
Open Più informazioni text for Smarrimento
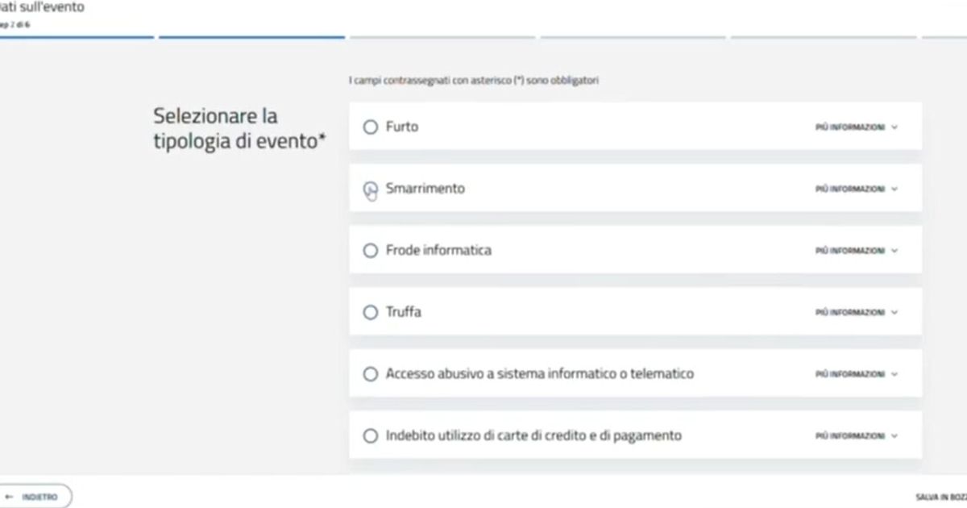pyautogui.click(x=850, y=189)
